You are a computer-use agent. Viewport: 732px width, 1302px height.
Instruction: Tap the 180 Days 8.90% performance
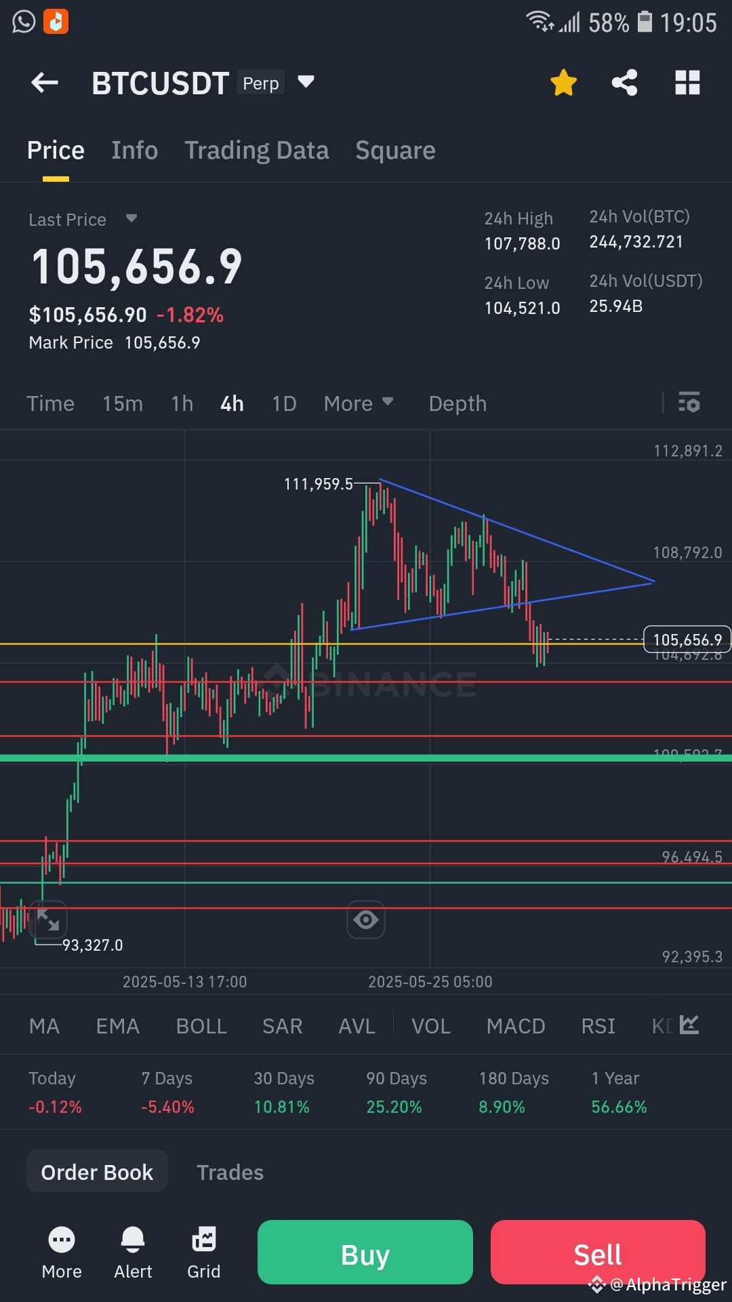(514, 1092)
